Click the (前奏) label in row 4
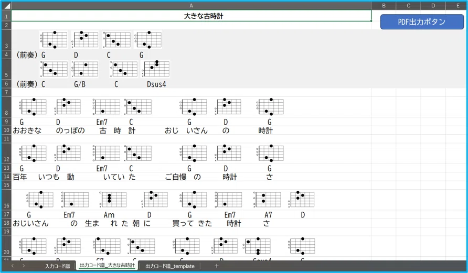Viewport: 468px width, 273px height. (27, 55)
